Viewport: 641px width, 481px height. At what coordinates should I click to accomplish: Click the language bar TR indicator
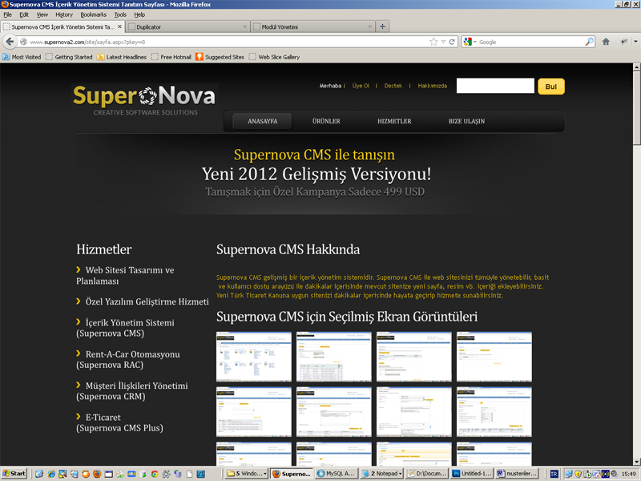pos(554,474)
